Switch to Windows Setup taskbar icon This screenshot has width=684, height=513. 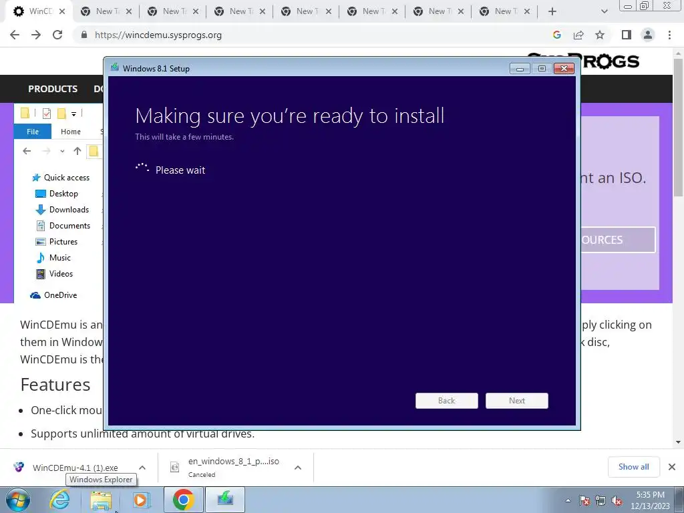click(x=225, y=500)
